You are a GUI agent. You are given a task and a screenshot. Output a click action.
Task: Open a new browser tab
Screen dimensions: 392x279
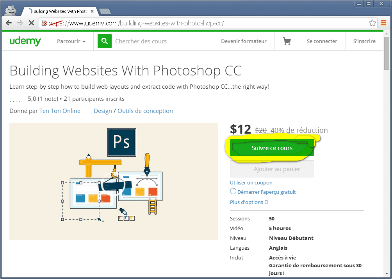[105, 11]
